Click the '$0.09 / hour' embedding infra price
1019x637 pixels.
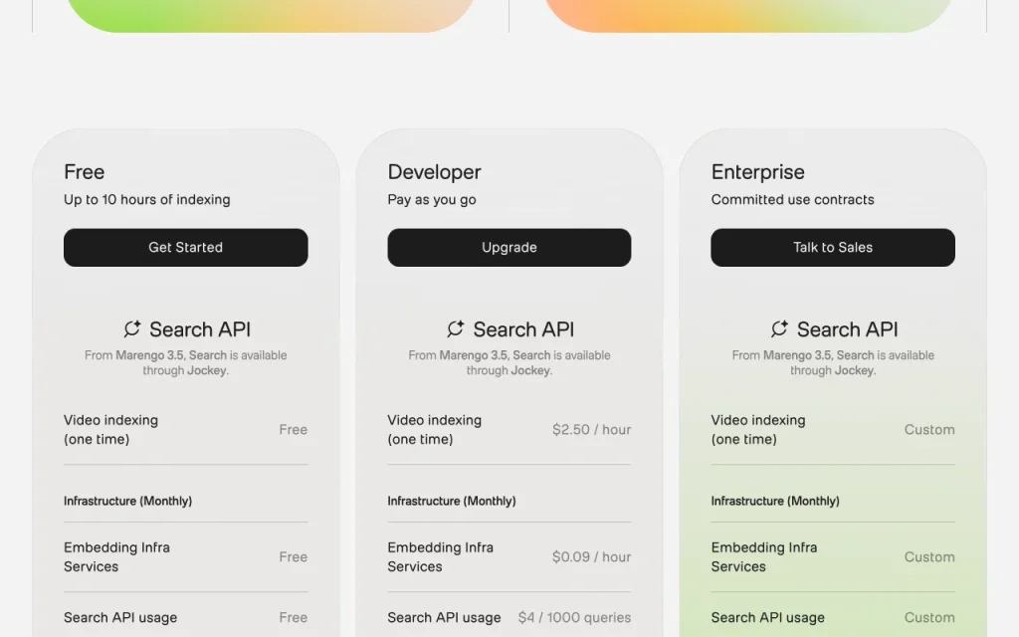(591, 557)
